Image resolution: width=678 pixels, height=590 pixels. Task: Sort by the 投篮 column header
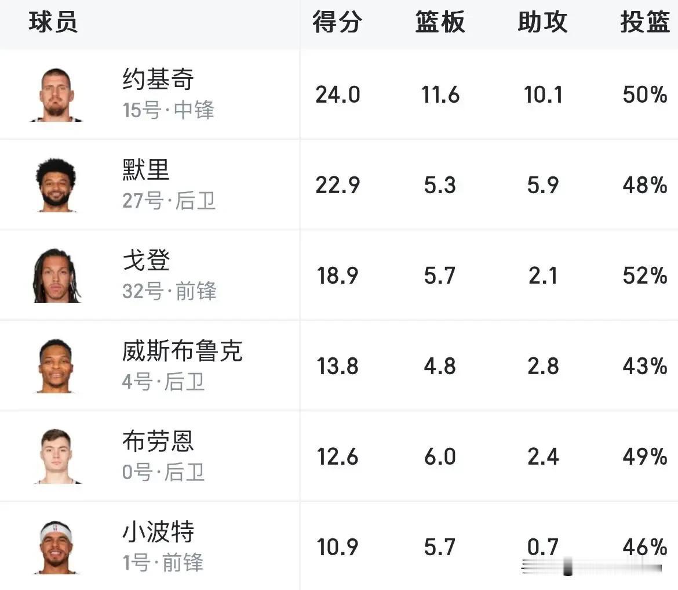pyautogui.click(x=645, y=21)
